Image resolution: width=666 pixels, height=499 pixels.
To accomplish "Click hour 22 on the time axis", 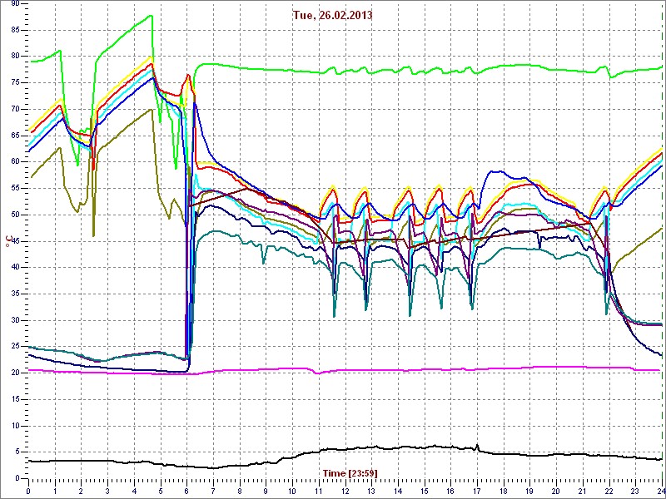I will tap(609, 491).
